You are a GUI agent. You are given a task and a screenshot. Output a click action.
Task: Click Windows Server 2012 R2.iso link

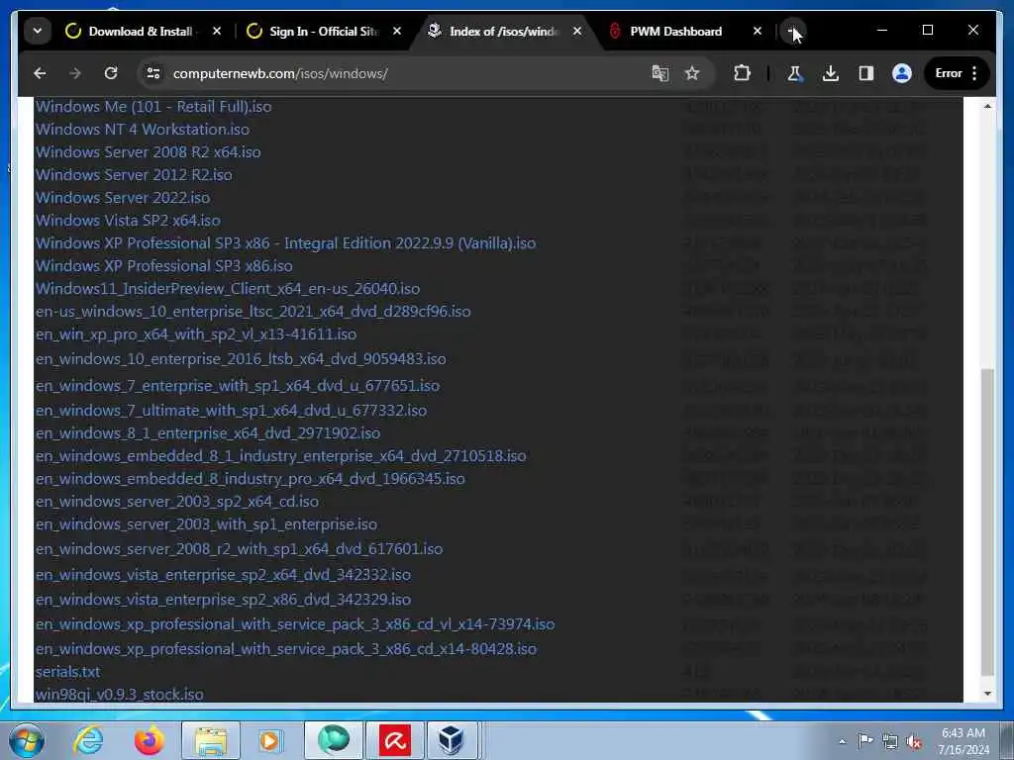pyautogui.click(x=134, y=174)
